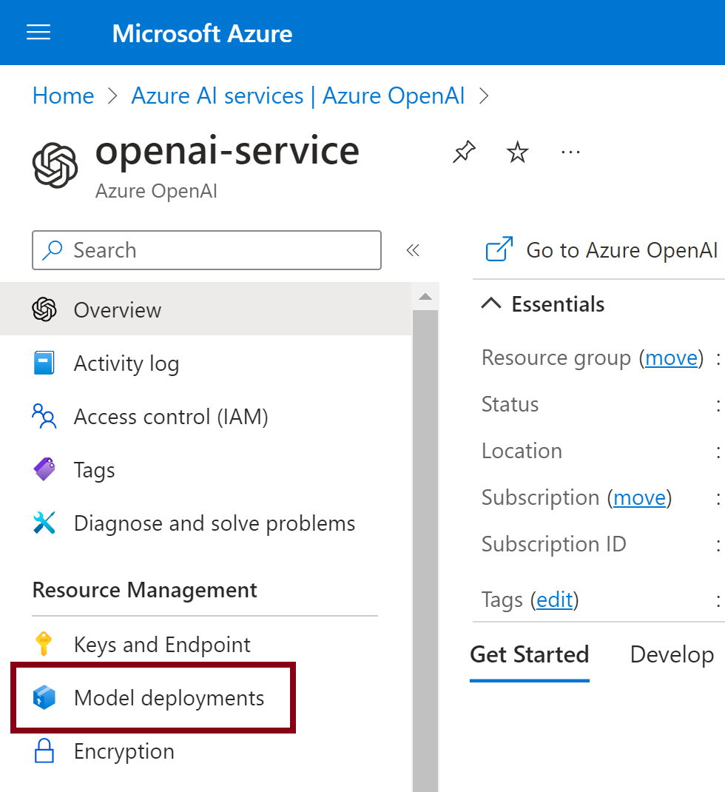Collapse the sidebar with double chevron
Screen dimensions: 725x792
click(413, 250)
